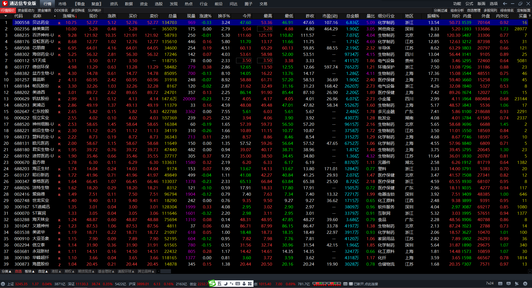The height and width of the screenshot is (288, 532).
Task: Click the R marker beside 仁东控股
Action: [x=59, y=112]
